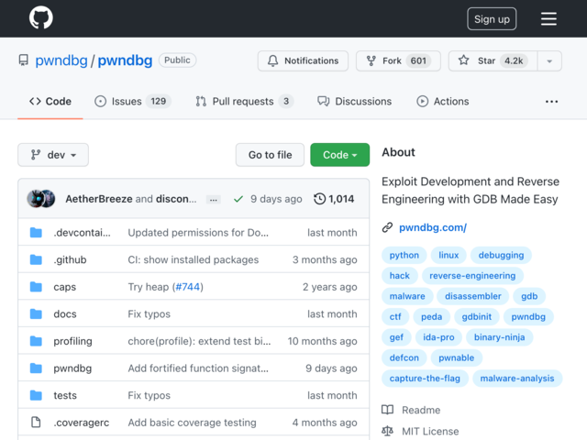
Task: Open the pwndbg owner link
Action: 61,60
